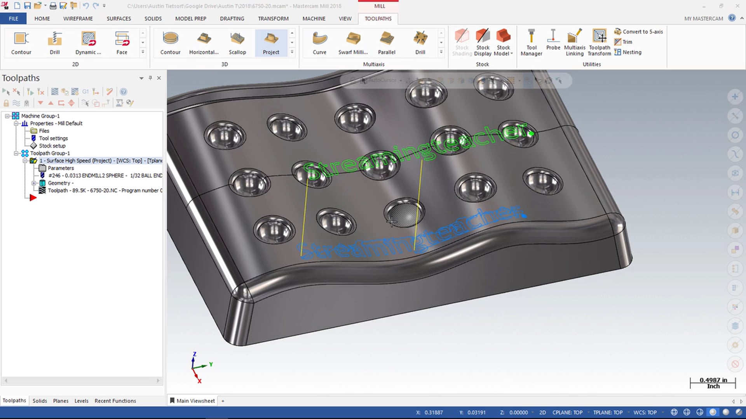746x419 pixels.
Task: Select the Parameters under toolpath operation
Action: 61,168
